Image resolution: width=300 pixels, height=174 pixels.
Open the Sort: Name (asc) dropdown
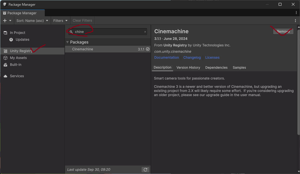point(32,21)
